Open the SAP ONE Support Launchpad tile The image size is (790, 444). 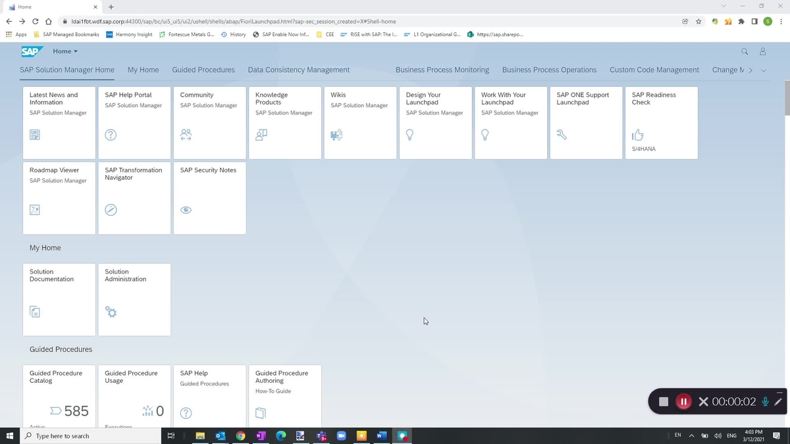[x=586, y=123]
